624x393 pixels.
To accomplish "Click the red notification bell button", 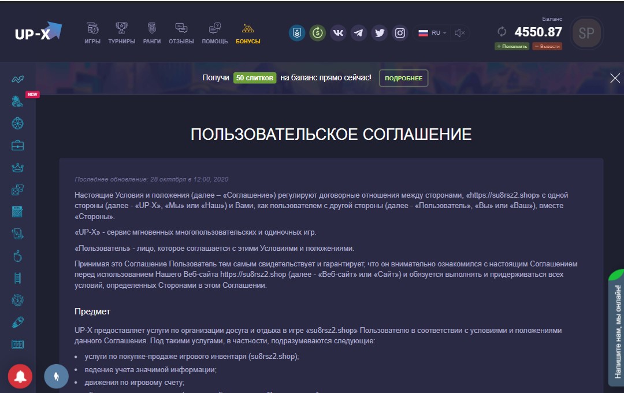I will point(20,377).
